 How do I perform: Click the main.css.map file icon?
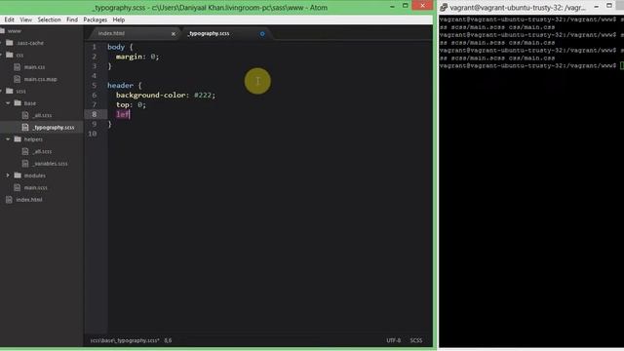tap(18, 79)
